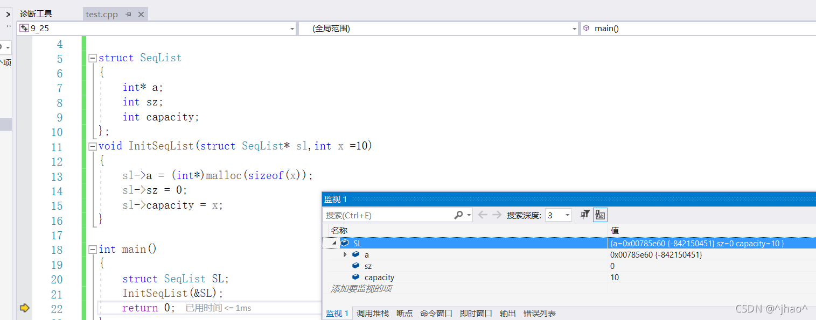Image resolution: width=816 pixels, height=320 pixels.
Task: Click the InitSeqList(&SL); call on line 21
Action: pos(172,293)
